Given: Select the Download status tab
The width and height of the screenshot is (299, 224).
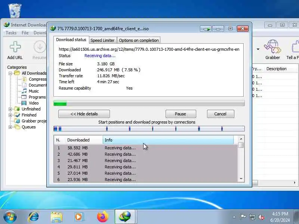Looking at the screenshot, I should 71,40.
